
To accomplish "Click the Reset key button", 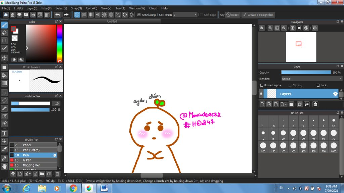I will tap(232, 15).
